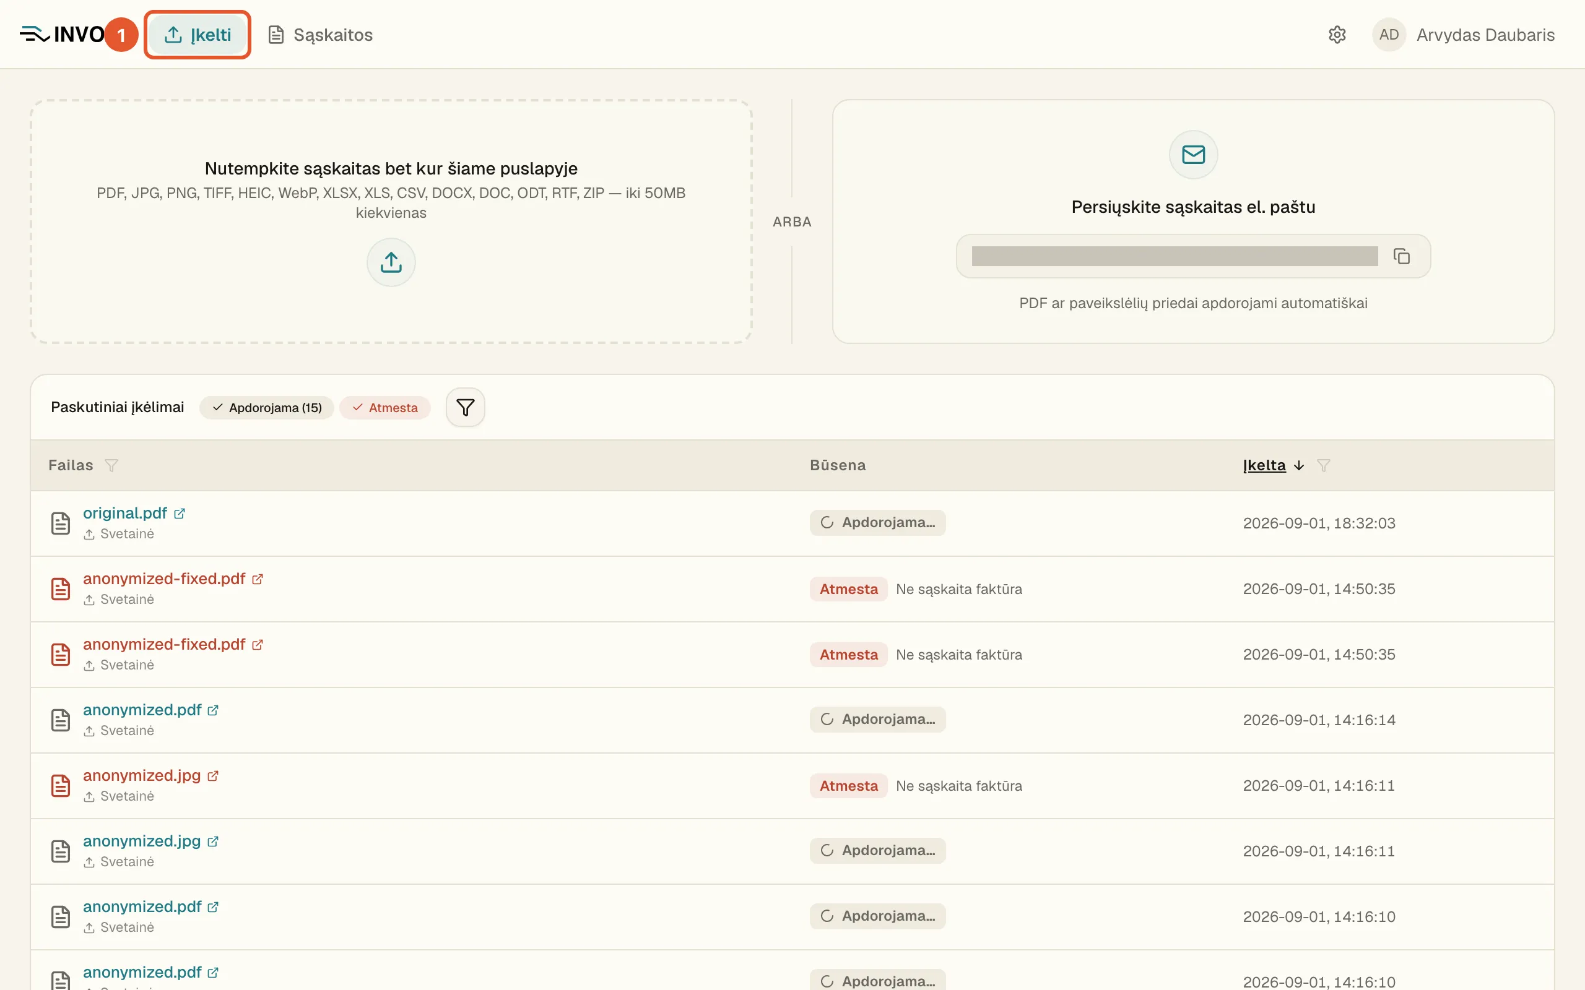Switch to the Sąskaitos tab
Viewport: 1585px width, 990px height.
pyautogui.click(x=320, y=35)
